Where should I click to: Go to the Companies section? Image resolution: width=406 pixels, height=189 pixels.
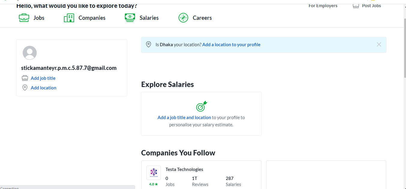click(92, 18)
